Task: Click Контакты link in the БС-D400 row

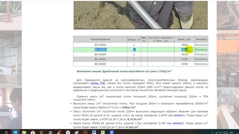Action: click(x=201, y=54)
